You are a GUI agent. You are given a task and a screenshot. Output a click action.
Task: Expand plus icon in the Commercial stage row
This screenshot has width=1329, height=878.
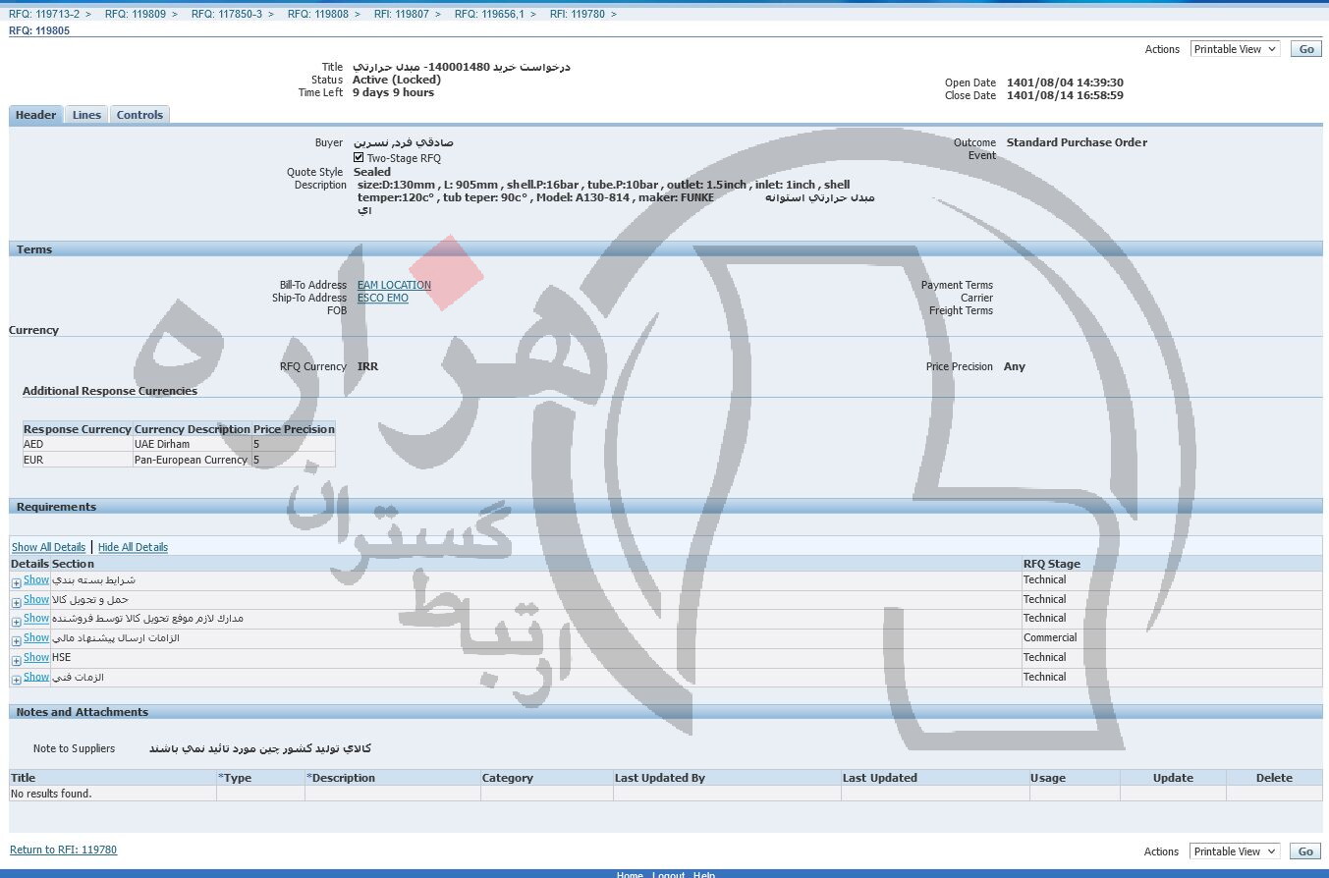(x=17, y=641)
